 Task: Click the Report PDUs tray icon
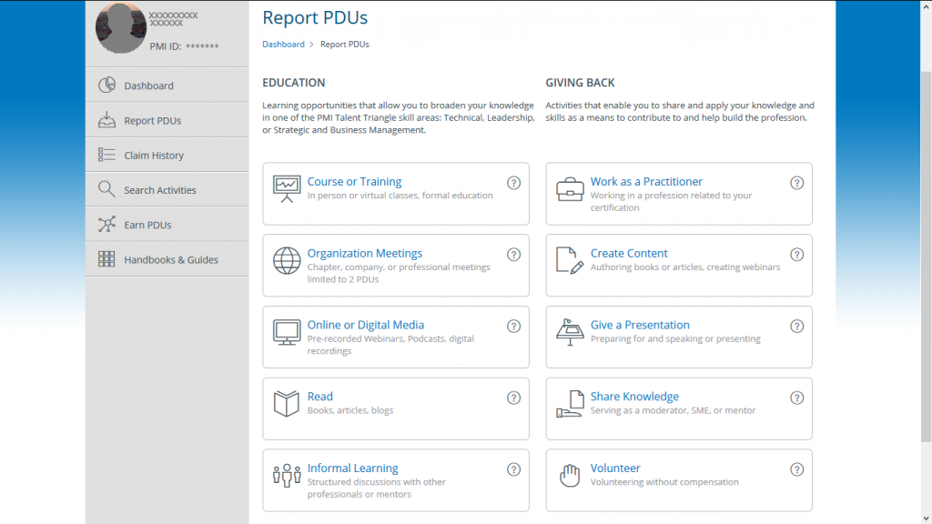point(107,120)
